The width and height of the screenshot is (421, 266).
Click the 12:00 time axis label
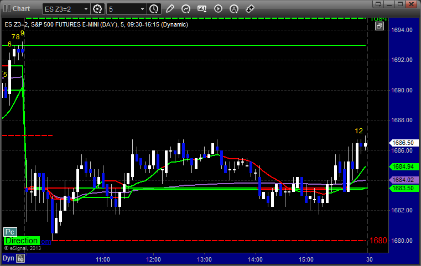(x=154, y=259)
